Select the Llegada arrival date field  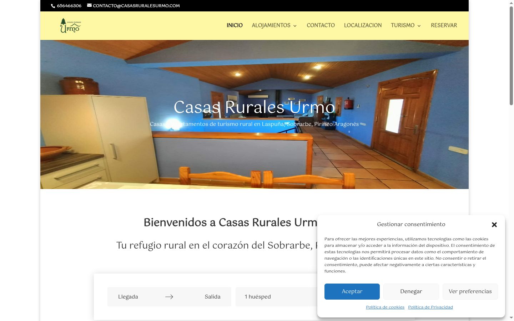point(128,297)
